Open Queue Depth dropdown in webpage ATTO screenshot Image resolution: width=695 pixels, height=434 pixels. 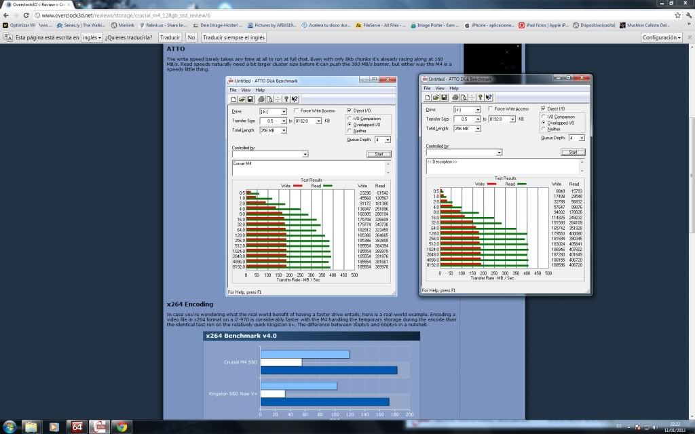pos(388,140)
